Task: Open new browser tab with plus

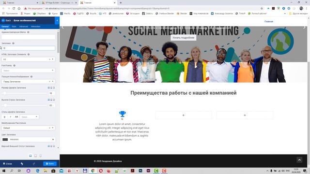Action: (121, 3)
